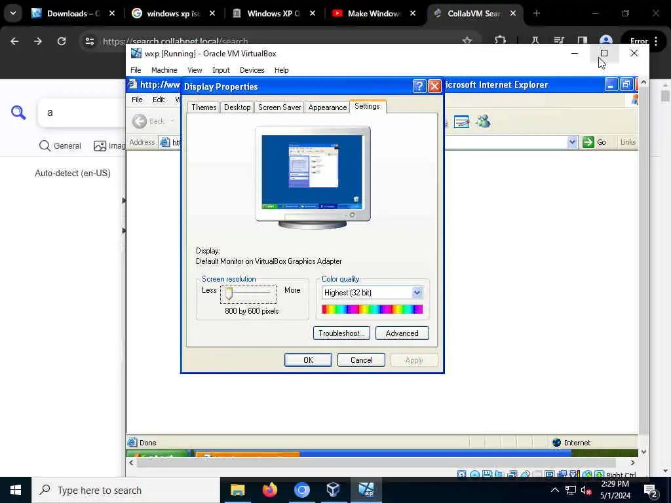Open the blue Chromium browser taskbar icon

(301, 490)
